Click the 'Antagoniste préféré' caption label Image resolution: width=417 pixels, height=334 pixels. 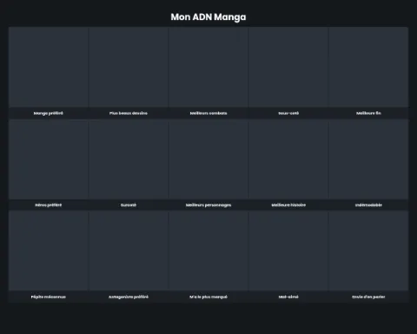[129, 297]
